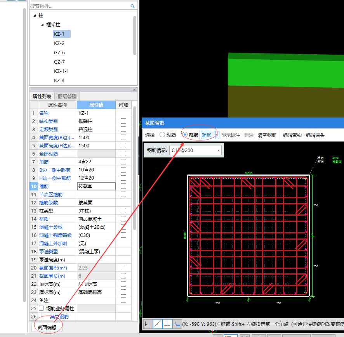344x337 pixels.
Task: Click the 名称 value cell KZ-1
Action: (96, 113)
